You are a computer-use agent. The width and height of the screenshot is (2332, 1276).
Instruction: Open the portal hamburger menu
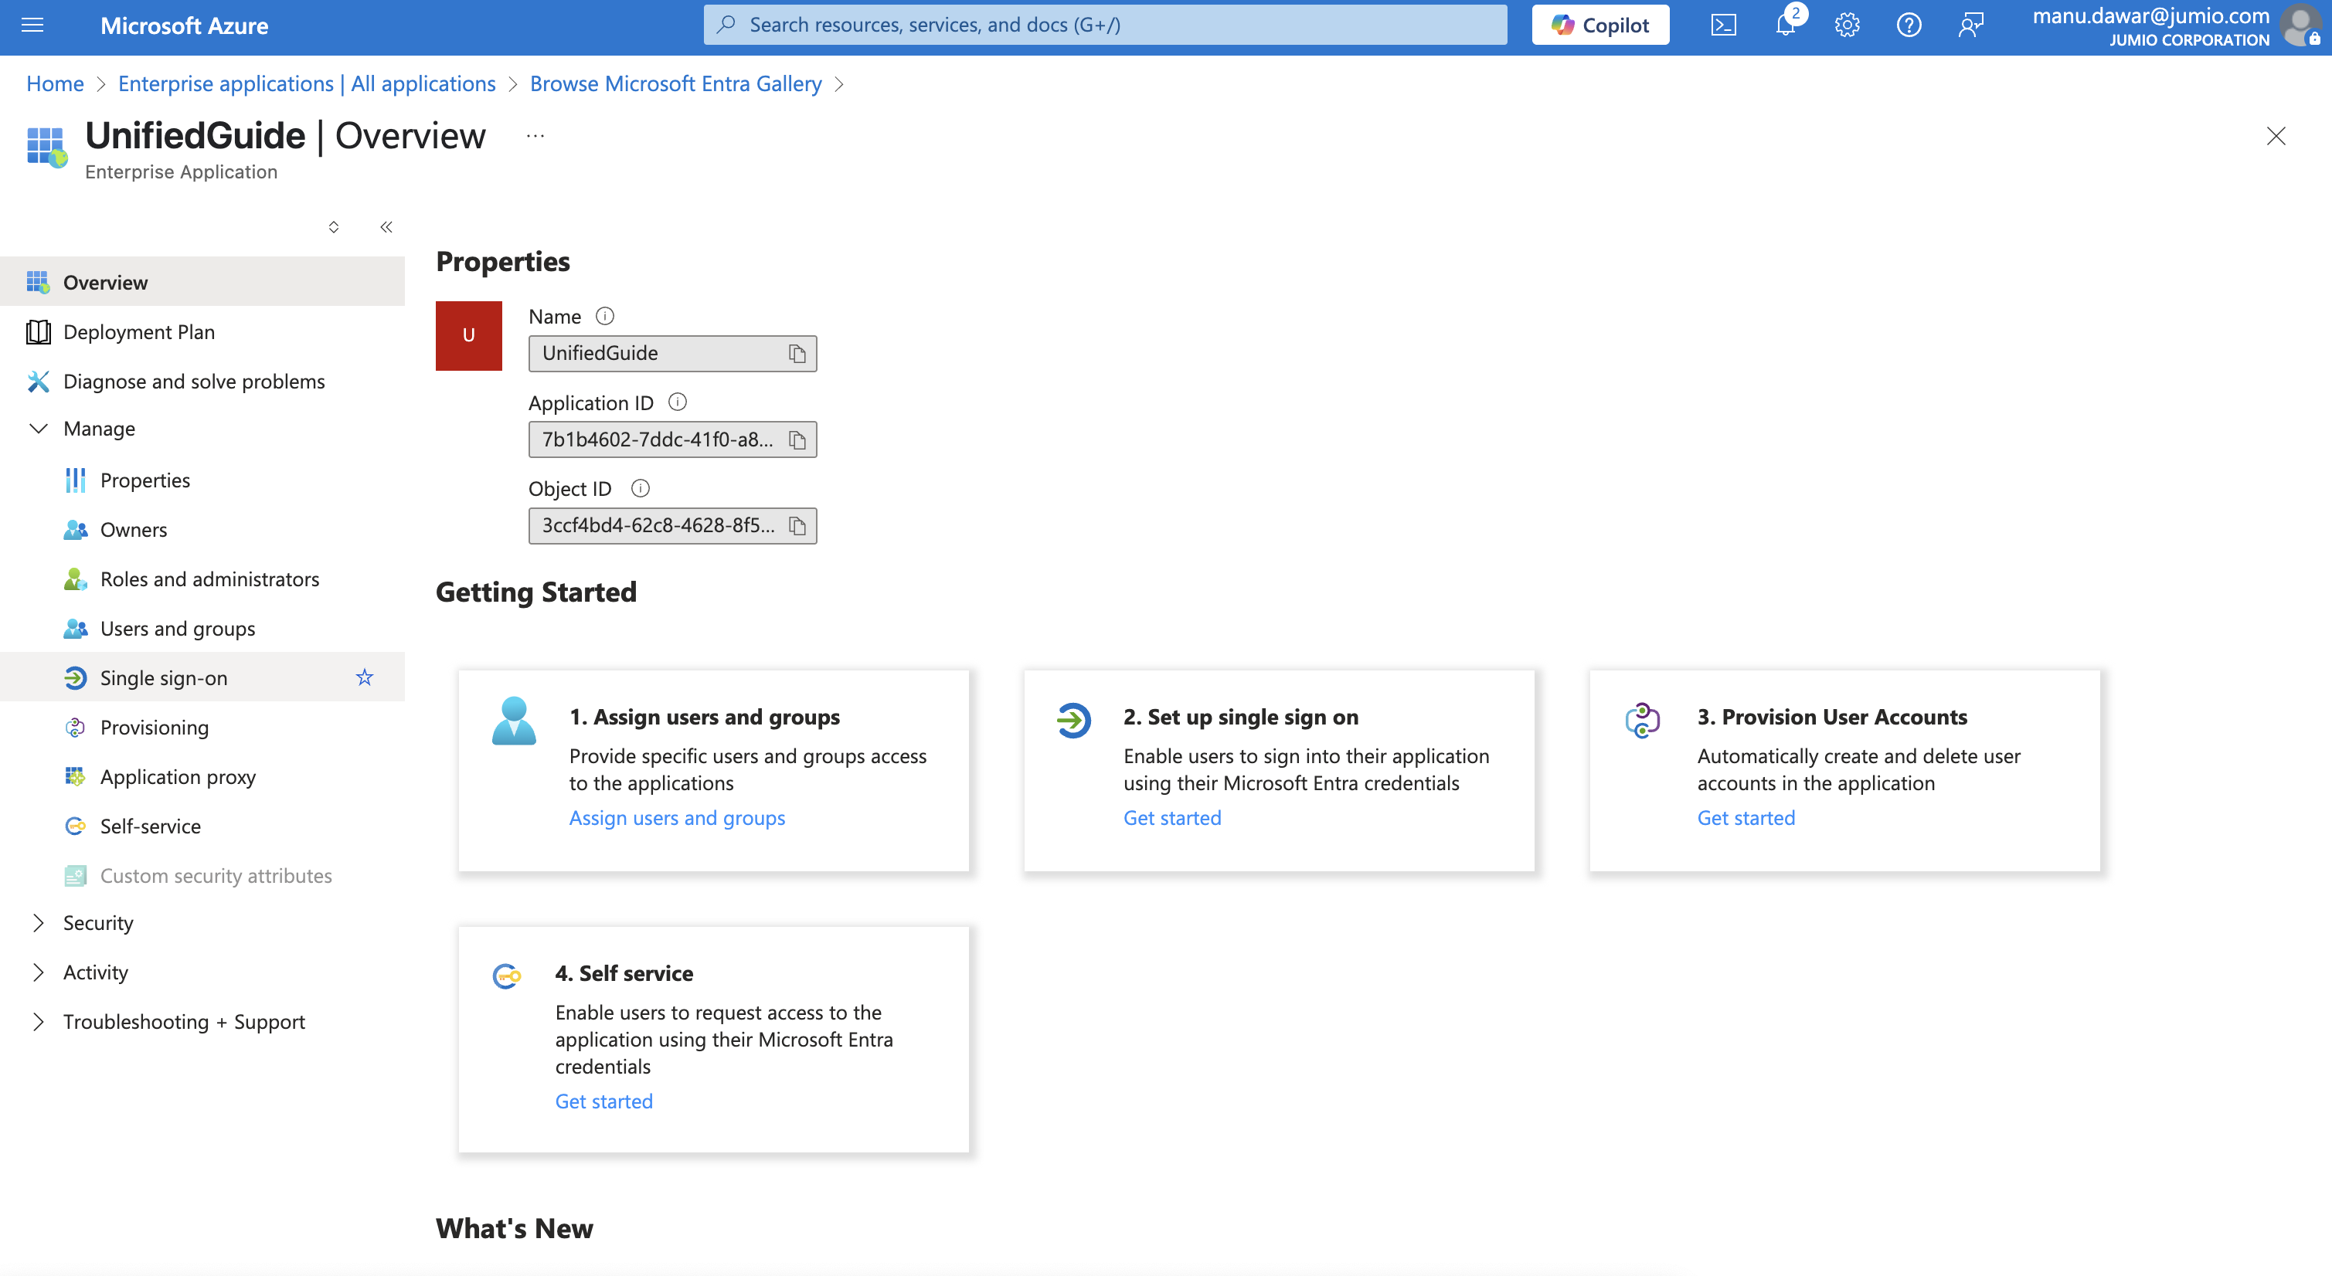32,25
